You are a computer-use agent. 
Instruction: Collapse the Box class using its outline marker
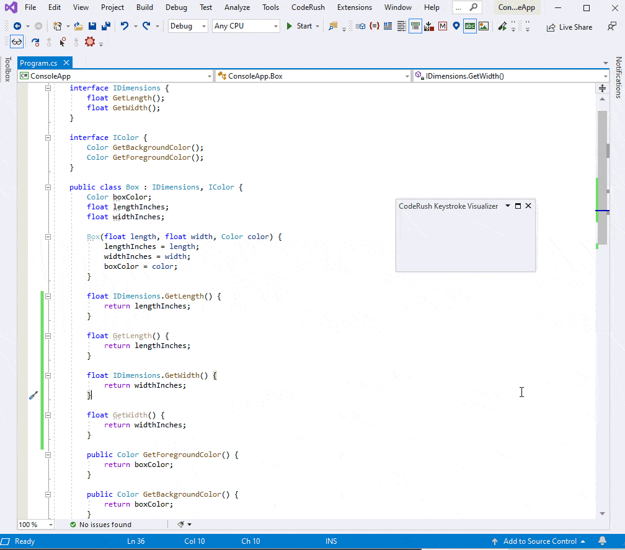click(48, 186)
